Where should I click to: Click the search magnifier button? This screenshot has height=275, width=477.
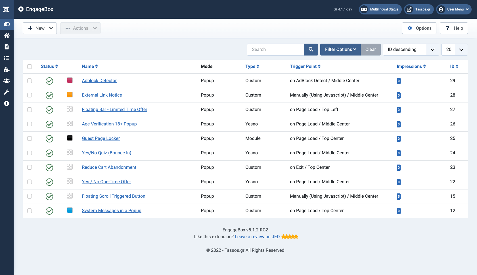pos(311,50)
